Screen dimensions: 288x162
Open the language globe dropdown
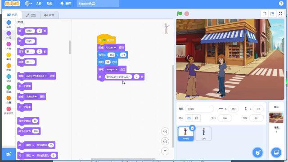coord(28,4)
